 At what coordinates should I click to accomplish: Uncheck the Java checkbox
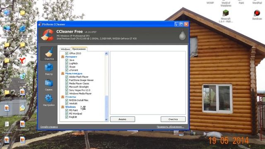(x=67, y=60)
